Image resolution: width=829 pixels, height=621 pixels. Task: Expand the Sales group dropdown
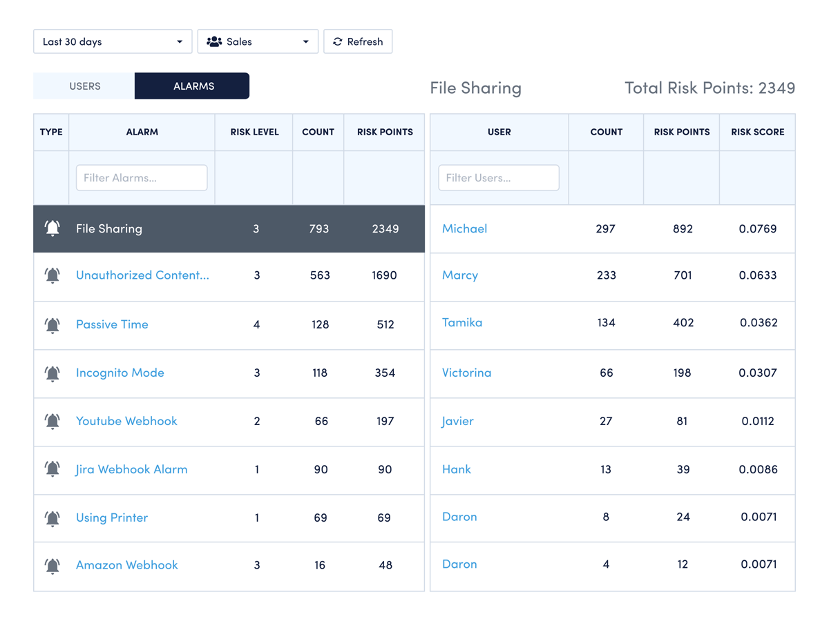pos(258,41)
